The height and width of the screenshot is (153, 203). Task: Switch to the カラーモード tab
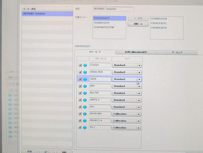[95, 52]
